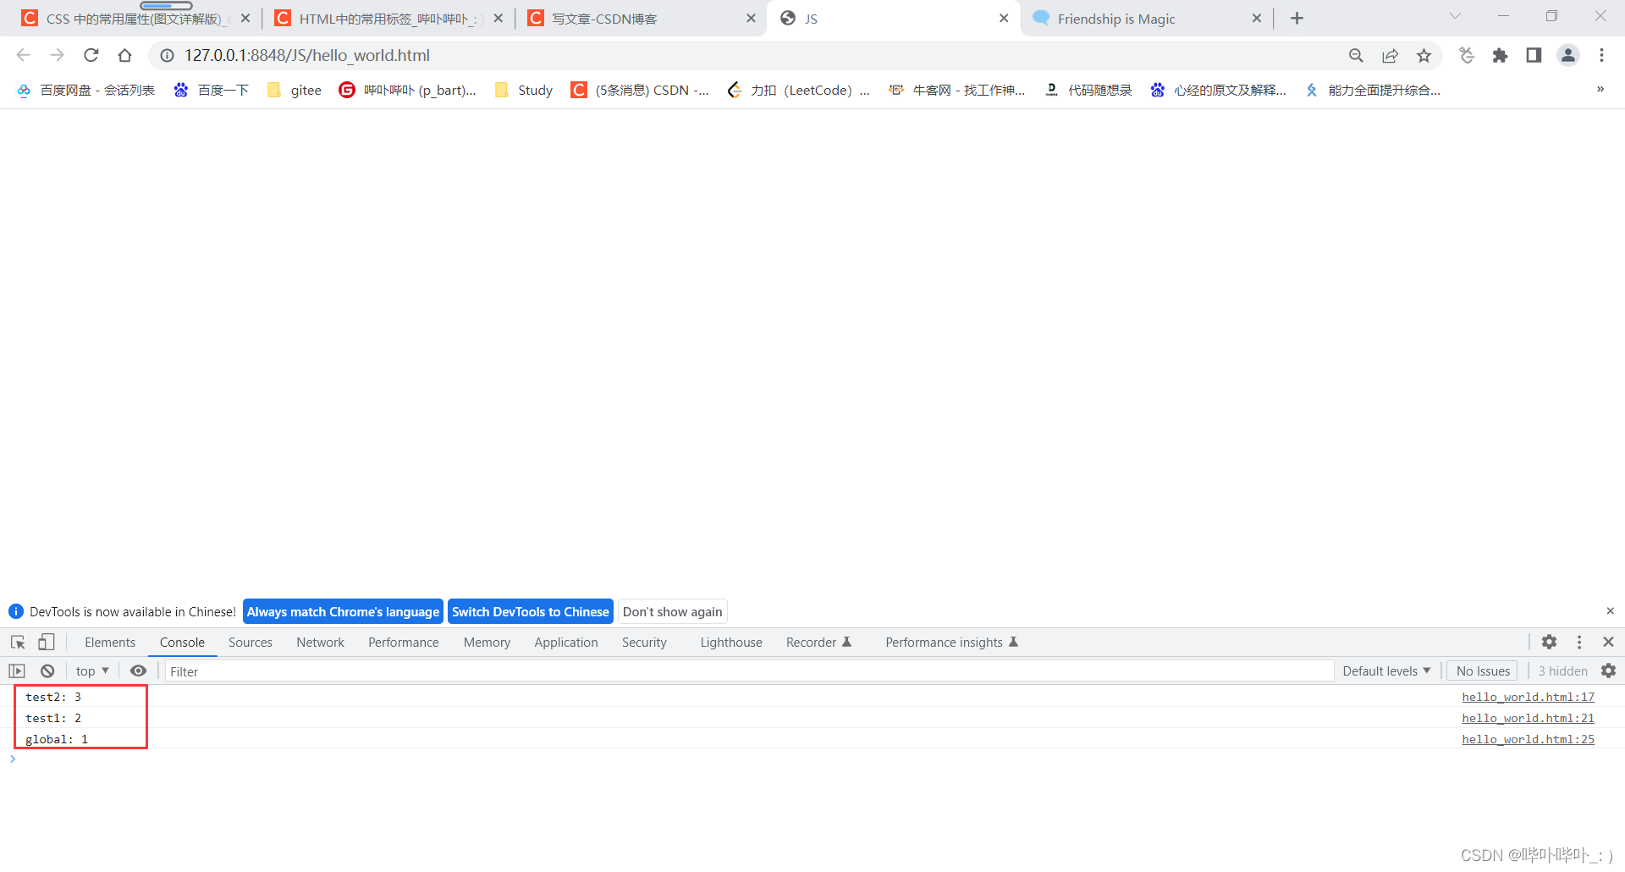Image resolution: width=1625 pixels, height=872 pixels.
Task: Open DevTools settings gear
Action: [1549, 642]
